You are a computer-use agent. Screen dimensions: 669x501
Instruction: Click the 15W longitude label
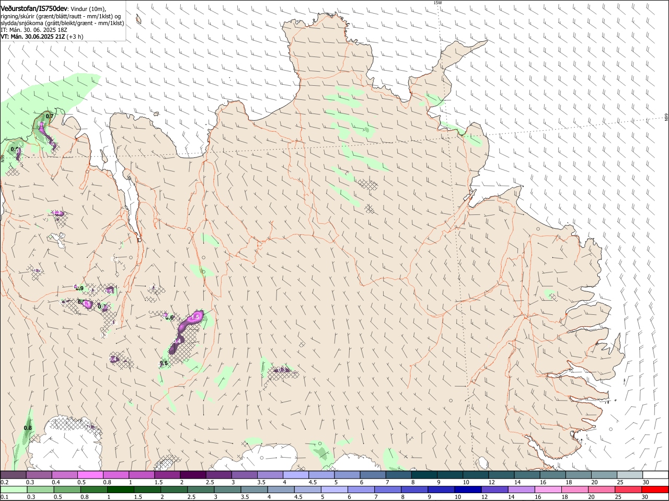[x=437, y=3]
